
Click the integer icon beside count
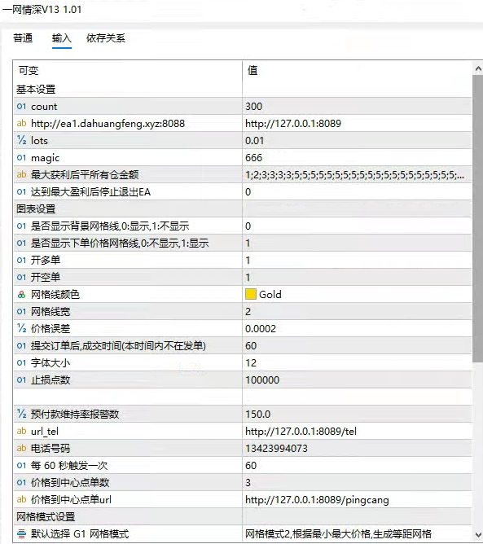coord(21,106)
